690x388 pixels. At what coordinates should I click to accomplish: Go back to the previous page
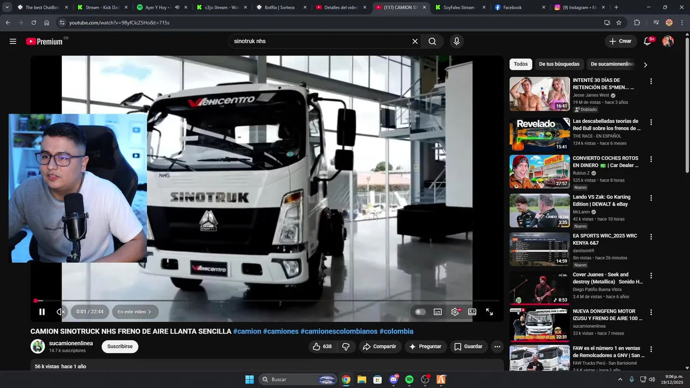8,23
